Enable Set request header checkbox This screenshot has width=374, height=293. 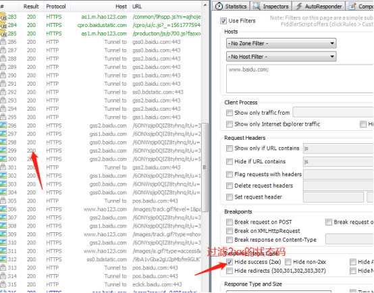[230, 197]
